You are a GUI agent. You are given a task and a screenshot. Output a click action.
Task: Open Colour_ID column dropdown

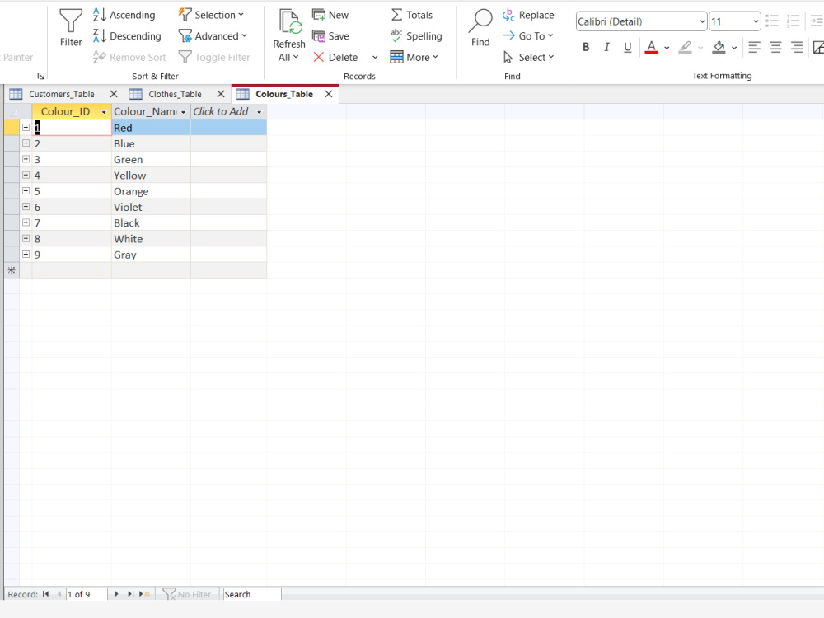click(104, 112)
